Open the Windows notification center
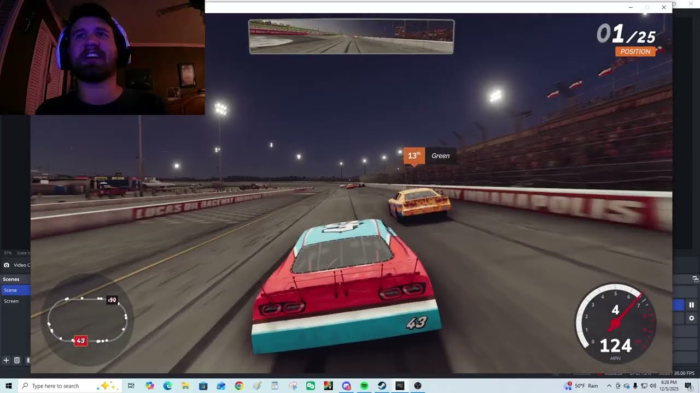Screen dimensions: 700x393 (689, 386)
